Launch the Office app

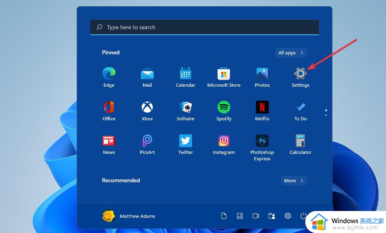pos(109,111)
